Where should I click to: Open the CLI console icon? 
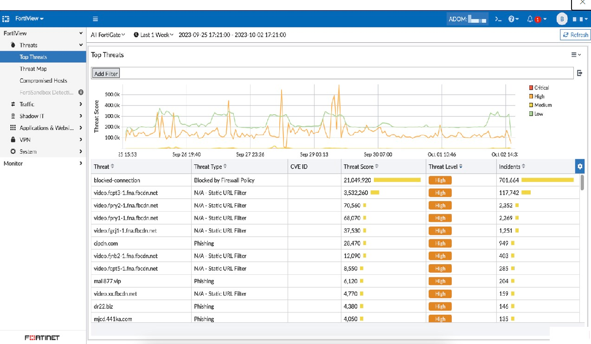(x=498, y=19)
